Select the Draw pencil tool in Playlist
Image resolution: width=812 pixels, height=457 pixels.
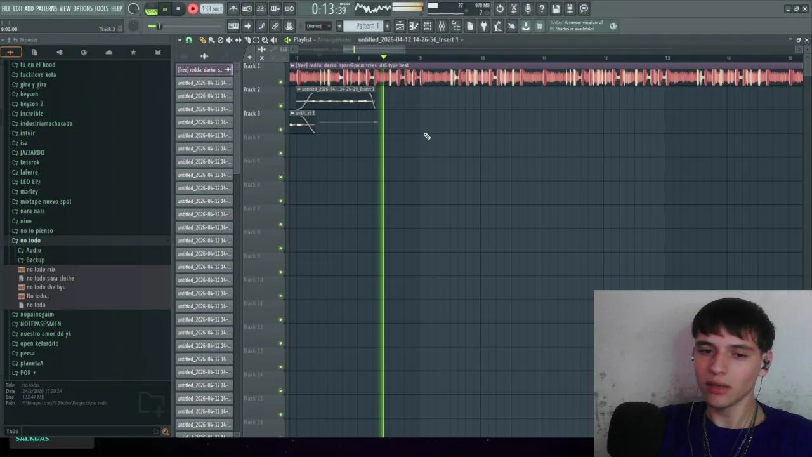point(202,40)
